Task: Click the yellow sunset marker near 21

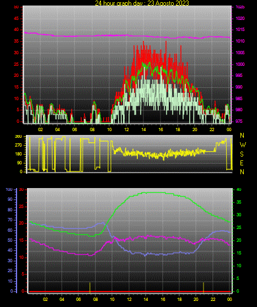Action: (x=204, y=288)
